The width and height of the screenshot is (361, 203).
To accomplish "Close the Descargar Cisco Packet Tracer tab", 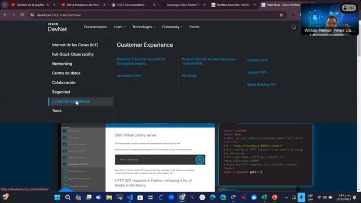I will tap(204, 5).
